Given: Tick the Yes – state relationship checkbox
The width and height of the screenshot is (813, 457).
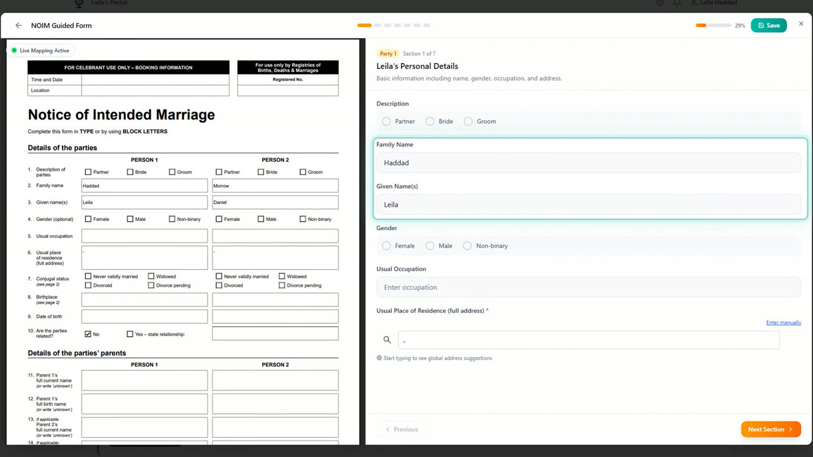Looking at the screenshot, I should (130, 334).
